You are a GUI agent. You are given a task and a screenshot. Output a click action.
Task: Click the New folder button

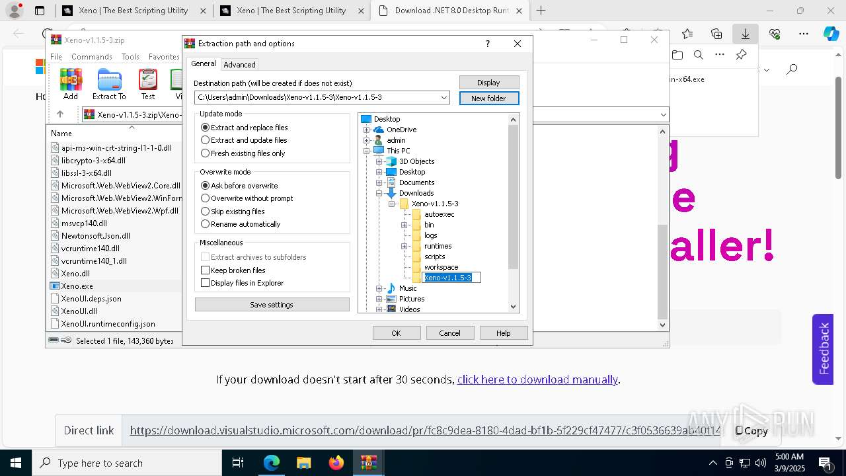tap(489, 99)
